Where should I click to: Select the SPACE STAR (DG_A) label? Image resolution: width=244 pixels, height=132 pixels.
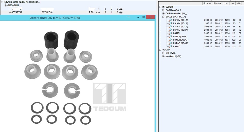point(176,17)
